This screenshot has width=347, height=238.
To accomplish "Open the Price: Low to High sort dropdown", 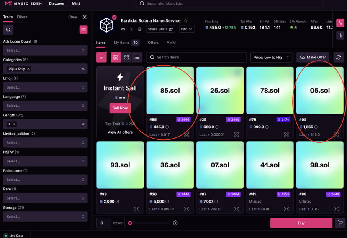I will coord(271,57).
